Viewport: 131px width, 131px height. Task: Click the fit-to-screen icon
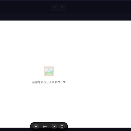pyautogui.click(x=62, y=127)
